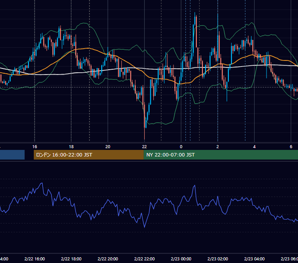Click the 16 hour label on the axis
The image size is (298, 263).
point(35,147)
